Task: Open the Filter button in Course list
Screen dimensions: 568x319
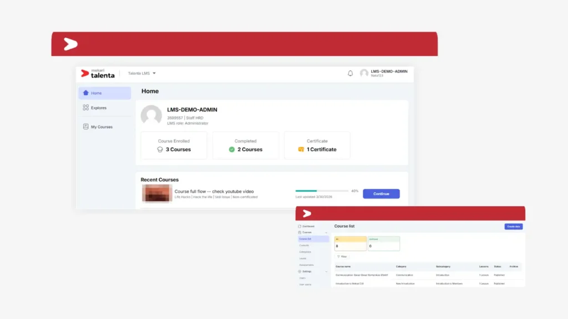Action: [x=342, y=256]
